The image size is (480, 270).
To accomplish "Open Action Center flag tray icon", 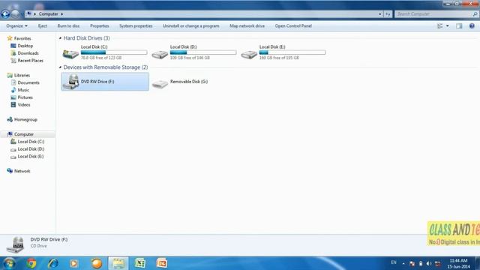I will (412, 263).
